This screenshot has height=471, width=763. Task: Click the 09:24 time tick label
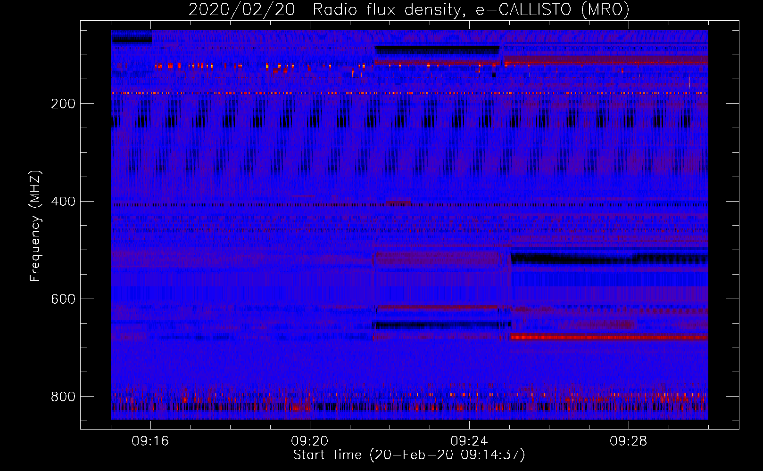pos(469,441)
